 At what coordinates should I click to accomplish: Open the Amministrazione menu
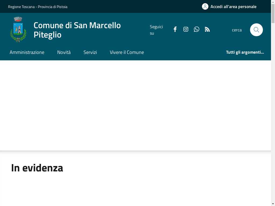tap(27, 52)
